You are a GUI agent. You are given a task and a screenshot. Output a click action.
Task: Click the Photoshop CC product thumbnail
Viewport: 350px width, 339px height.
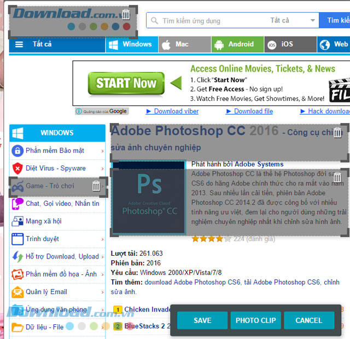149,198
